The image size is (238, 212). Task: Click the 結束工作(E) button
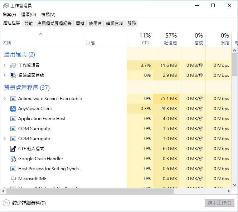coord(219,203)
